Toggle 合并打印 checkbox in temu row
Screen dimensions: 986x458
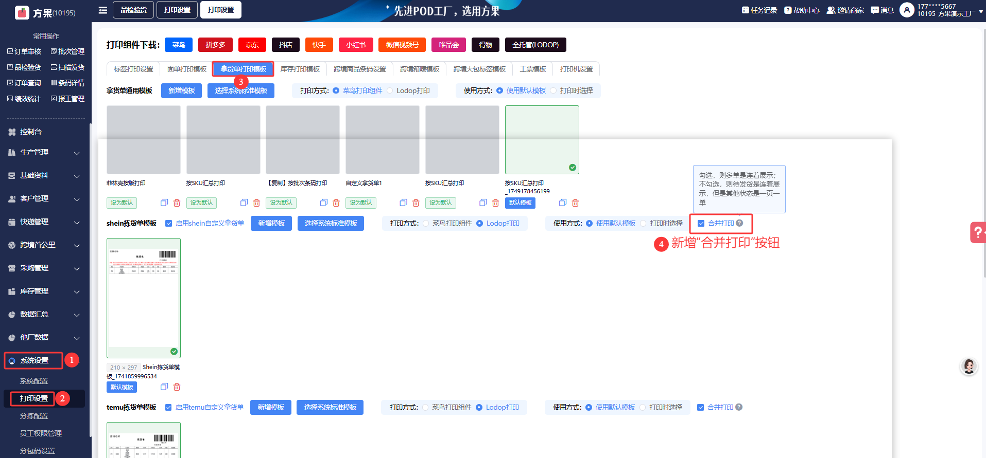(x=700, y=407)
